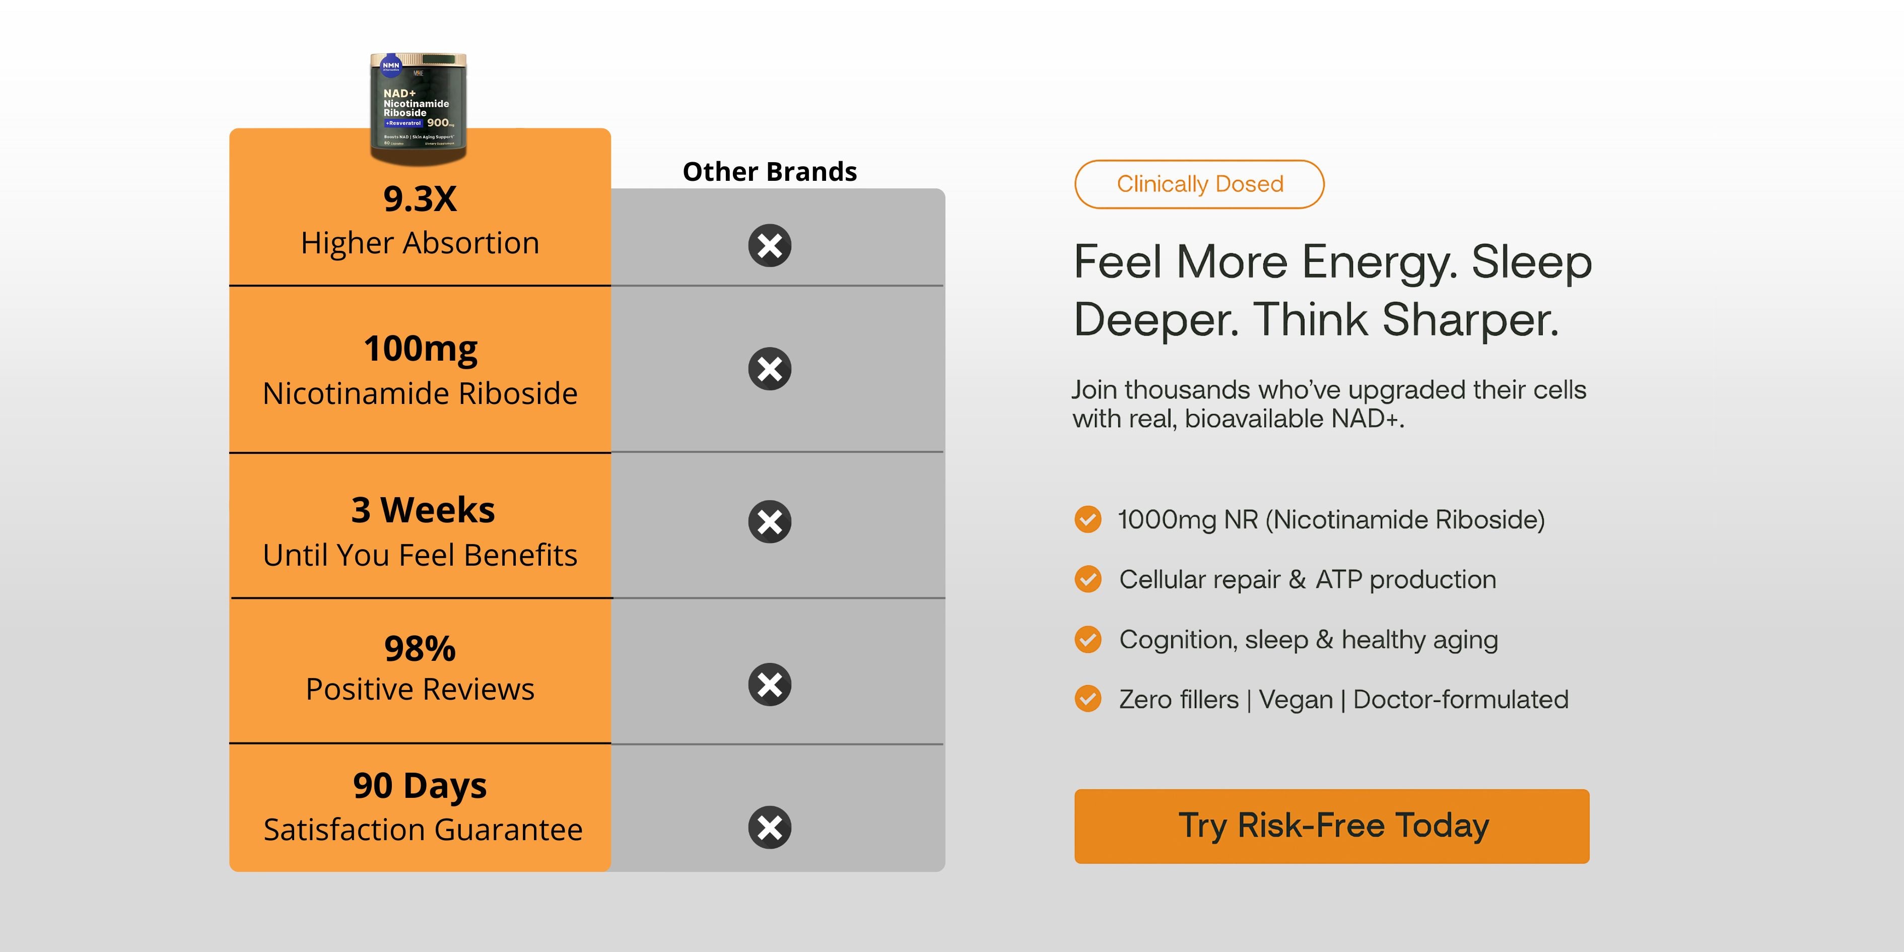Viewport: 1904px width, 952px height.
Task: Click the X icon beside 90 Days guarantee
Action: tap(770, 827)
